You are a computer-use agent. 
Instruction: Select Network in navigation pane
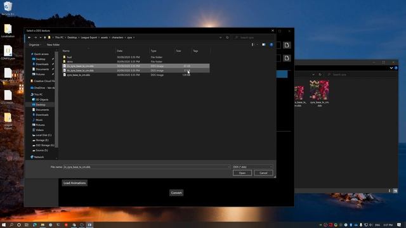[39, 157]
